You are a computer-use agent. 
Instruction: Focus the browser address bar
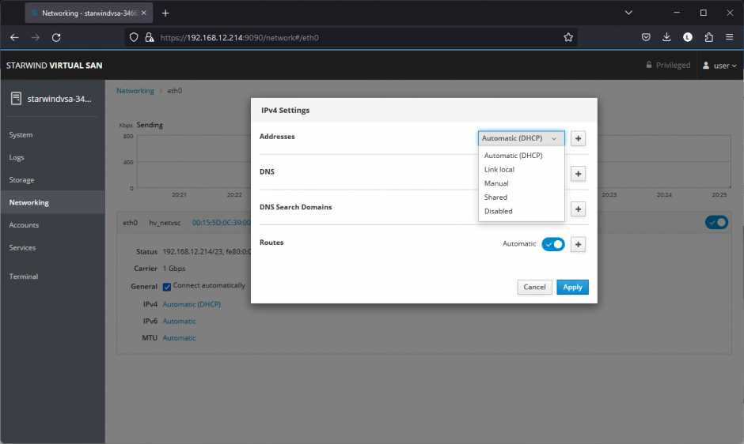point(351,37)
